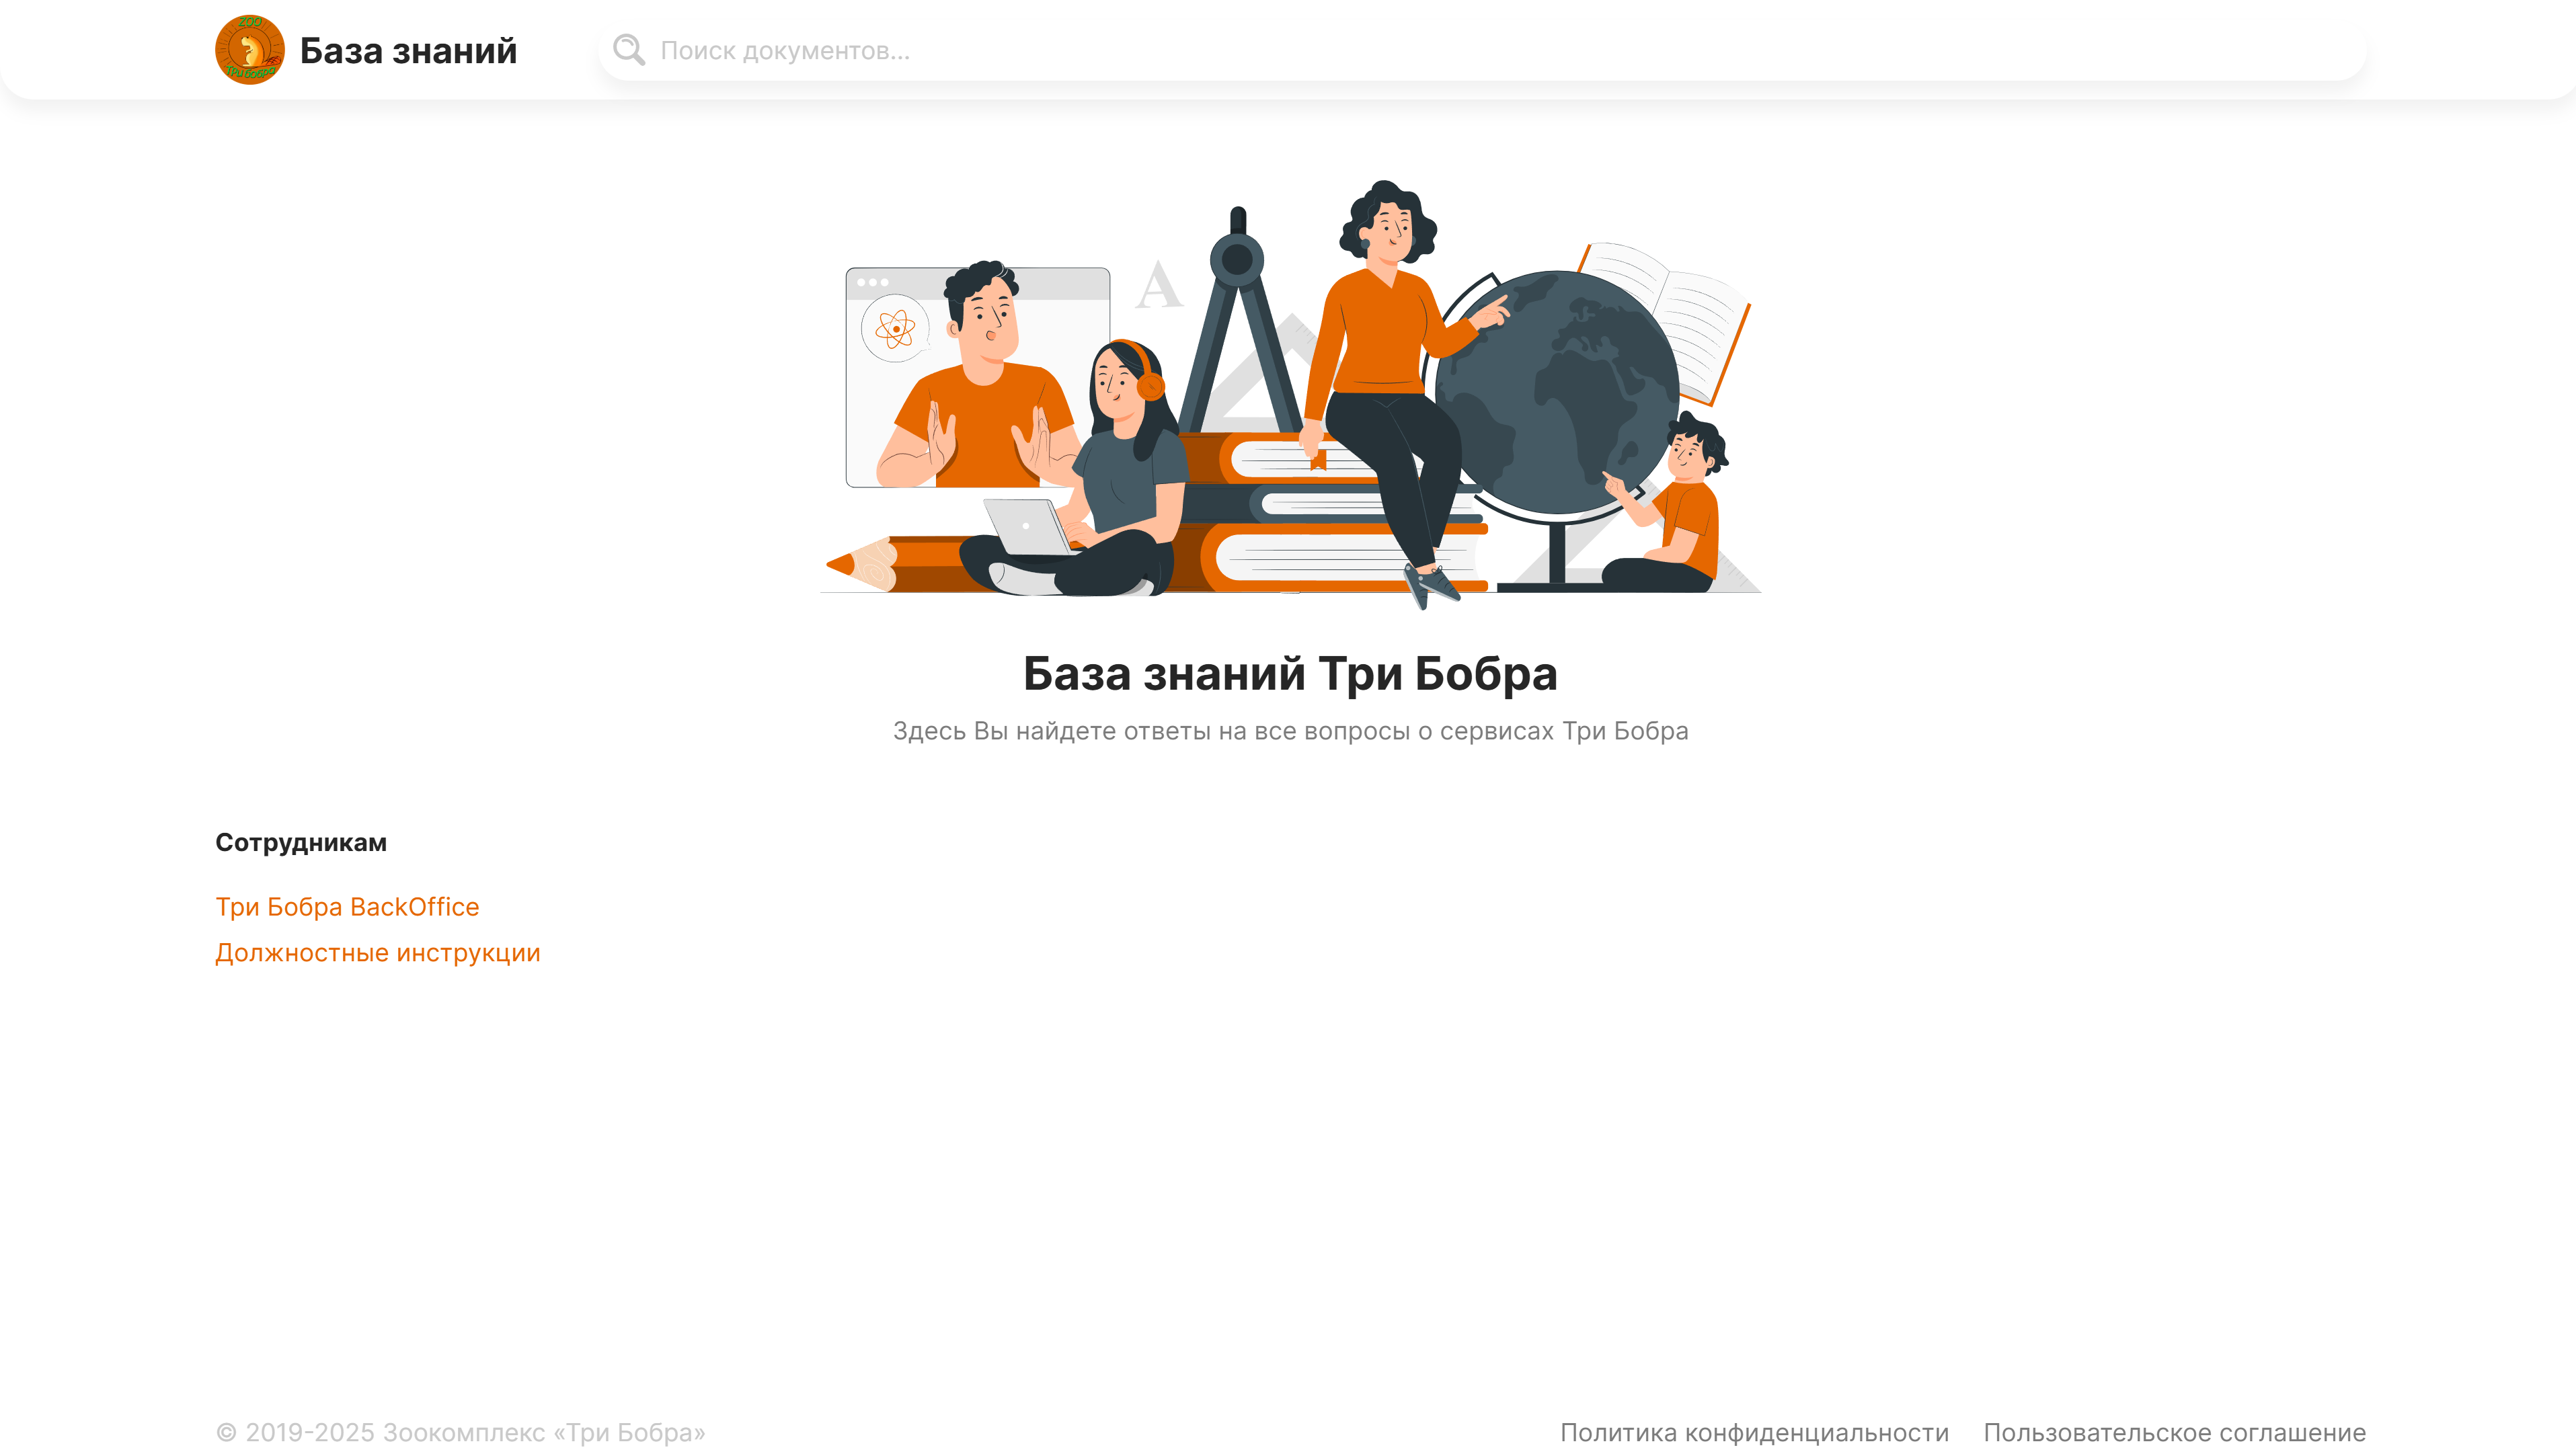This screenshot has width=2576, height=1452.
Task: Click the orange pencil tip in illustration
Action: coord(842,565)
